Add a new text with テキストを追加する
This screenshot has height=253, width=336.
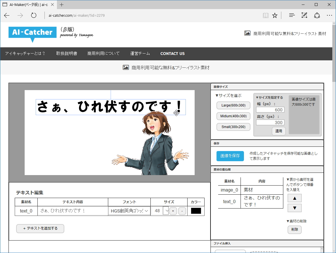(x=40, y=229)
